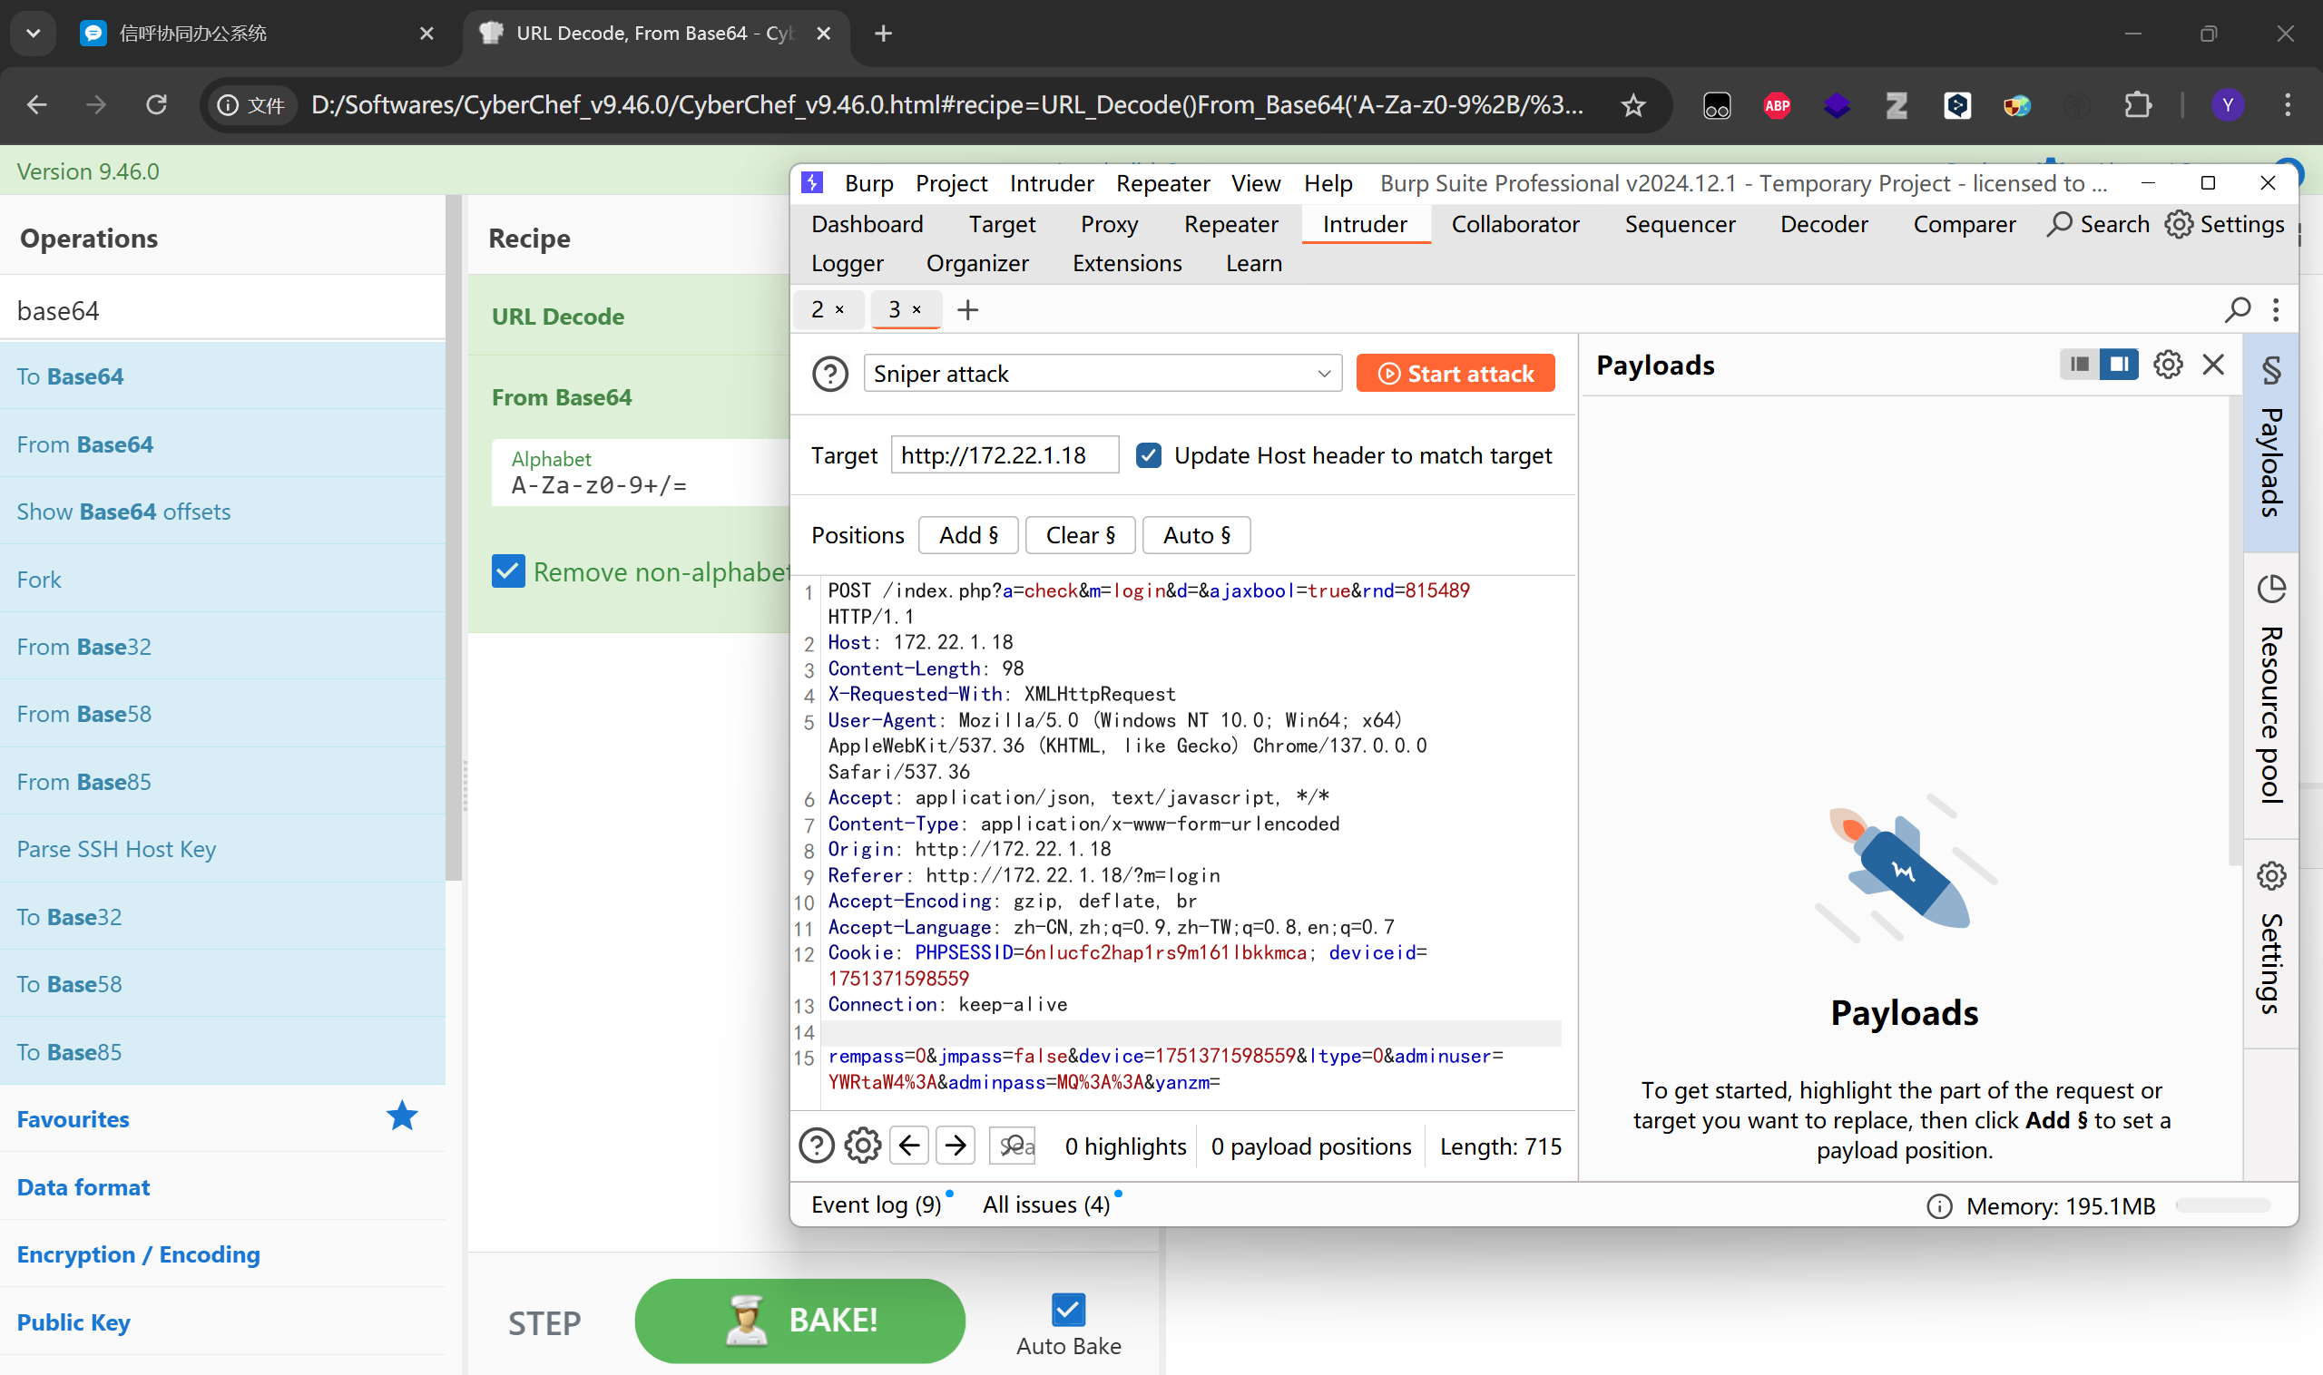The image size is (2323, 1375).
Task: Open the request editor settings gear
Action: coord(862,1146)
